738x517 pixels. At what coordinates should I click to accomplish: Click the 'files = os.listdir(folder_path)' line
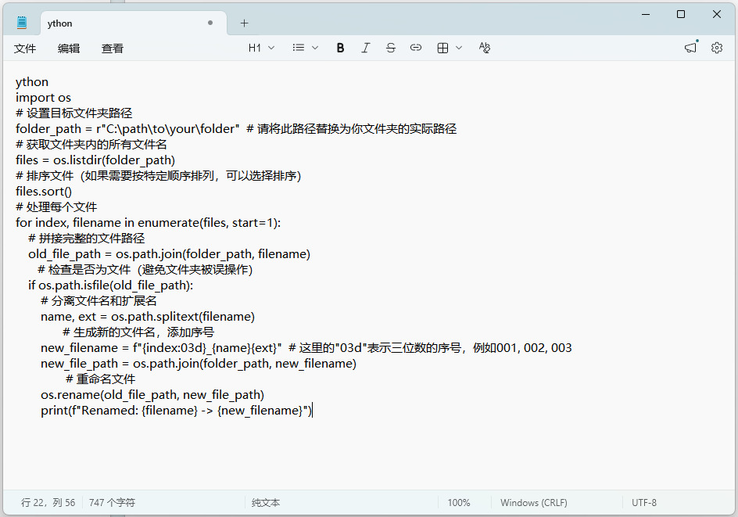click(x=95, y=160)
